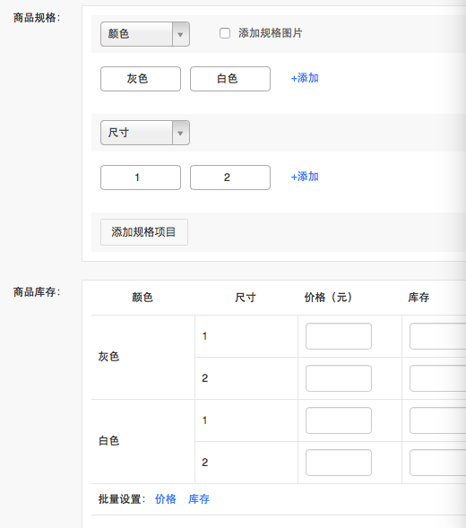Viewport: 466px width, 528px height.
Task: Click +添加 link in the 尺寸 row
Action: (305, 177)
